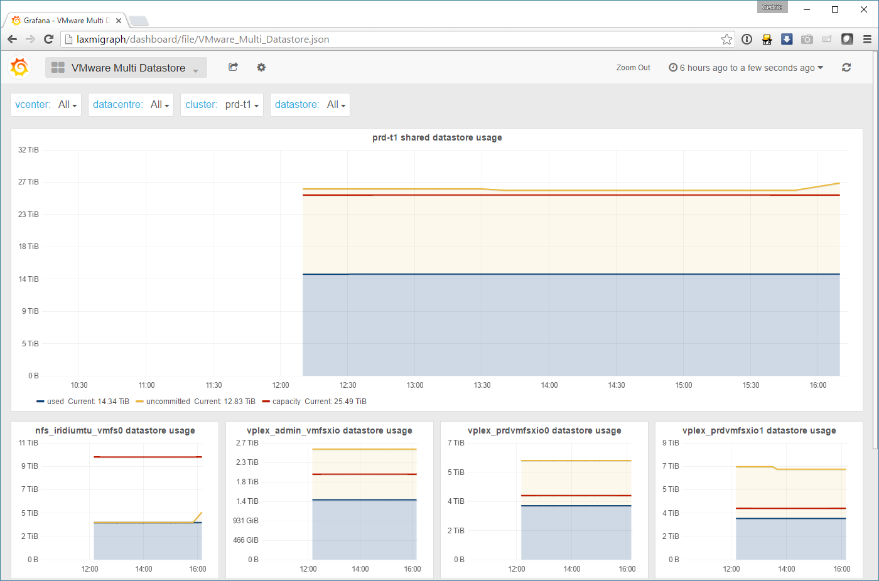
Task: Open the Chrome hamburger menu
Action: (867, 40)
